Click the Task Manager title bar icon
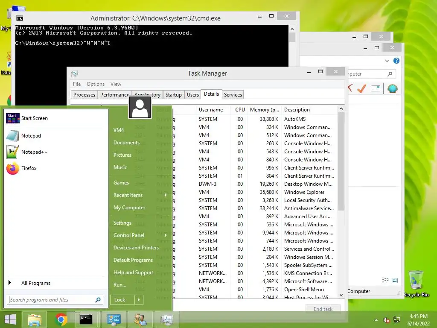The height and width of the screenshot is (328, 437). click(74, 73)
